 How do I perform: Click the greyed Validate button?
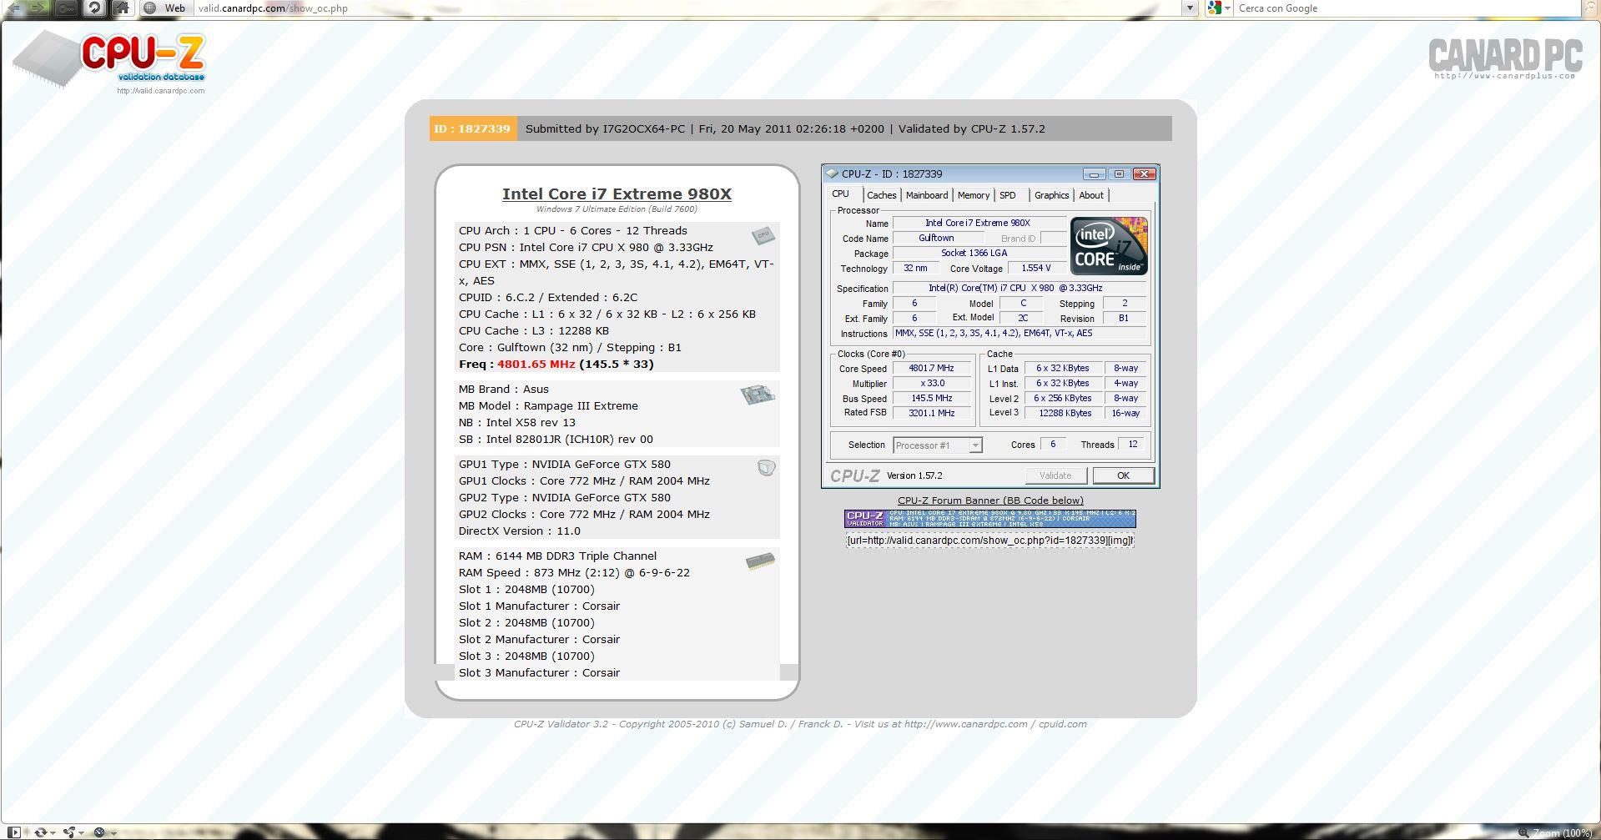click(1055, 475)
